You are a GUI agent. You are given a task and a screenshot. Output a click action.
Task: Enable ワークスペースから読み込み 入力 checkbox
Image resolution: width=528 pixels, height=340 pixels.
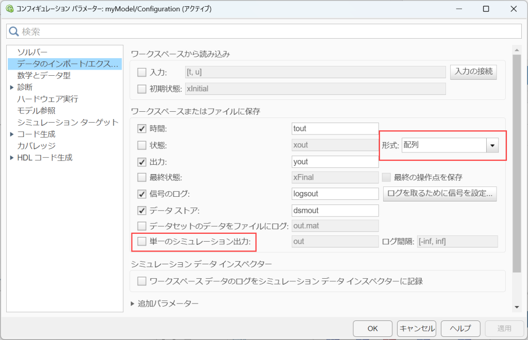(142, 72)
